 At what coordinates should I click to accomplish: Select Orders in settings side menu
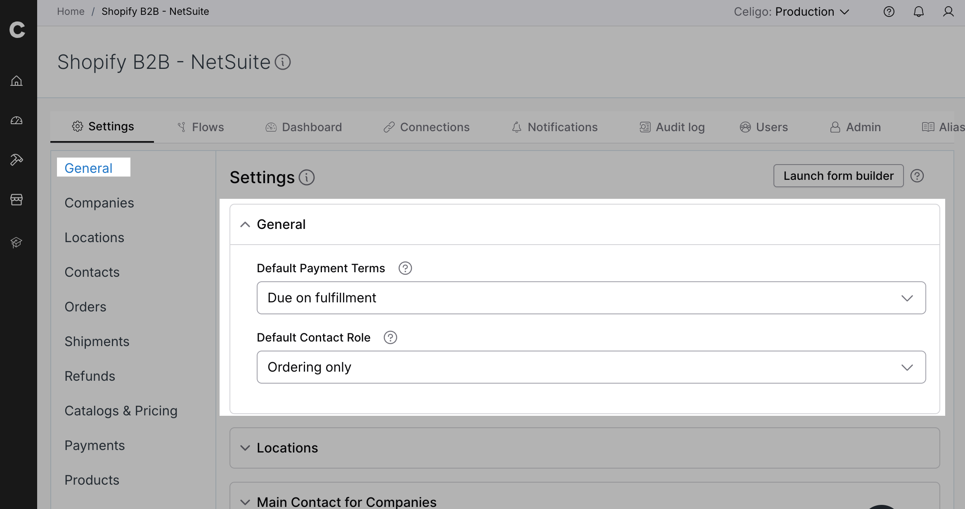pyautogui.click(x=85, y=307)
